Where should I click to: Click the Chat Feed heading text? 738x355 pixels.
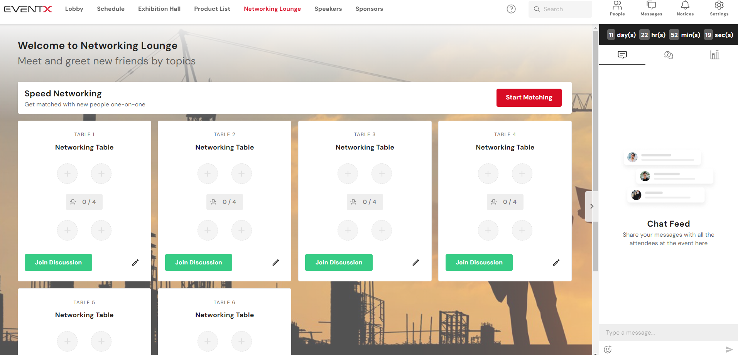669,224
